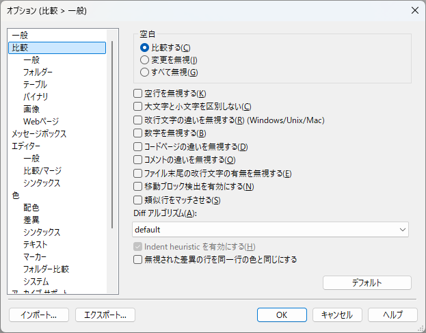Image resolution: width=426 pixels, height=333 pixels.
Task: Select バイナリ in the category tree
Action: pos(36,97)
